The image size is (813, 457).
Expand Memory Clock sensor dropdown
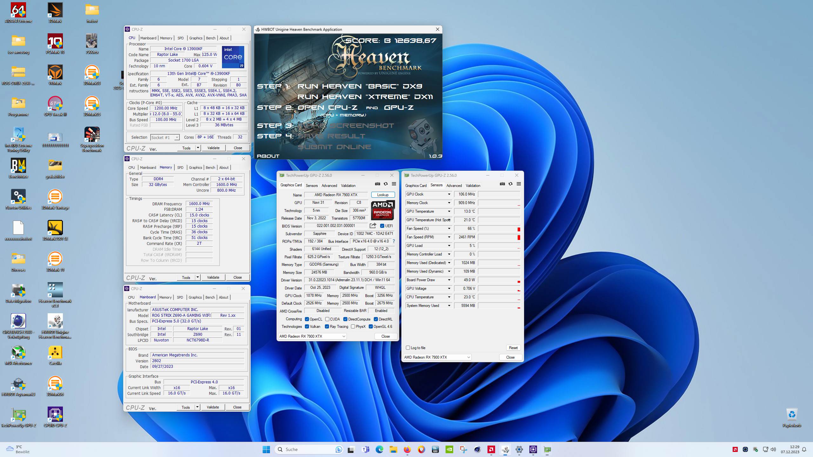point(449,203)
